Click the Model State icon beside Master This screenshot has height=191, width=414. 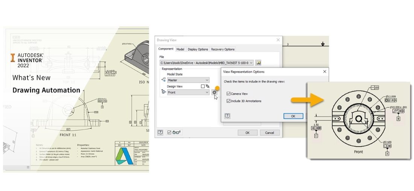point(163,80)
